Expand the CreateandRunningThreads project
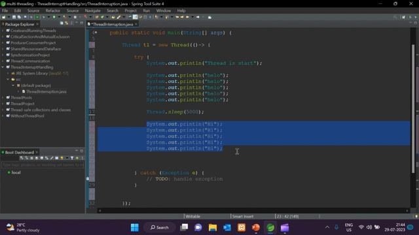Image resolution: width=419 pixels, height=235 pixels. 3,31
